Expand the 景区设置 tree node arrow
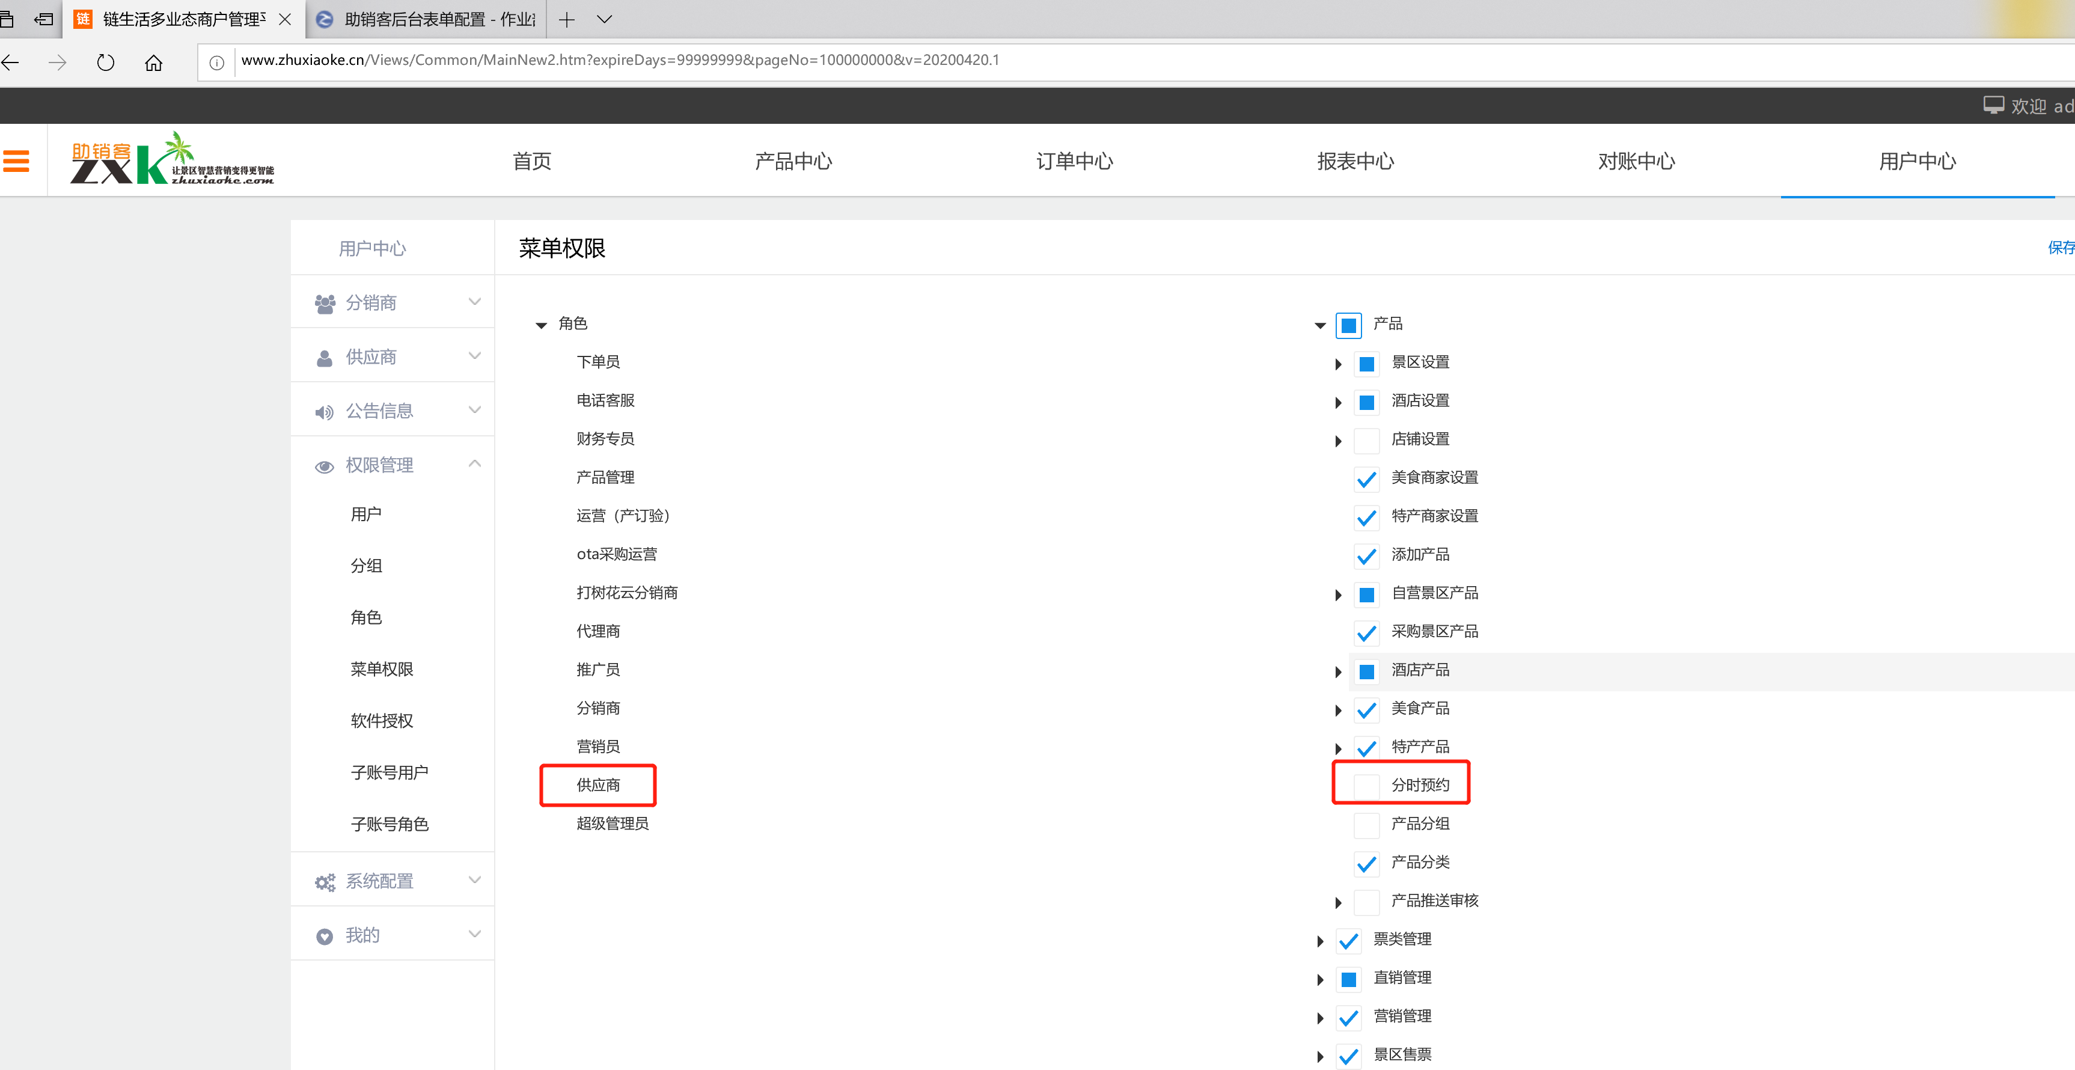Viewport: 2075px width, 1070px height. tap(1338, 364)
